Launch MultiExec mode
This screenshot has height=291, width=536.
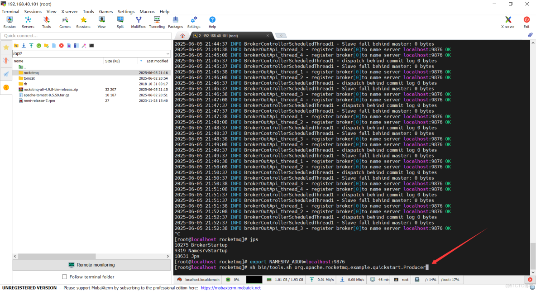(139, 21)
